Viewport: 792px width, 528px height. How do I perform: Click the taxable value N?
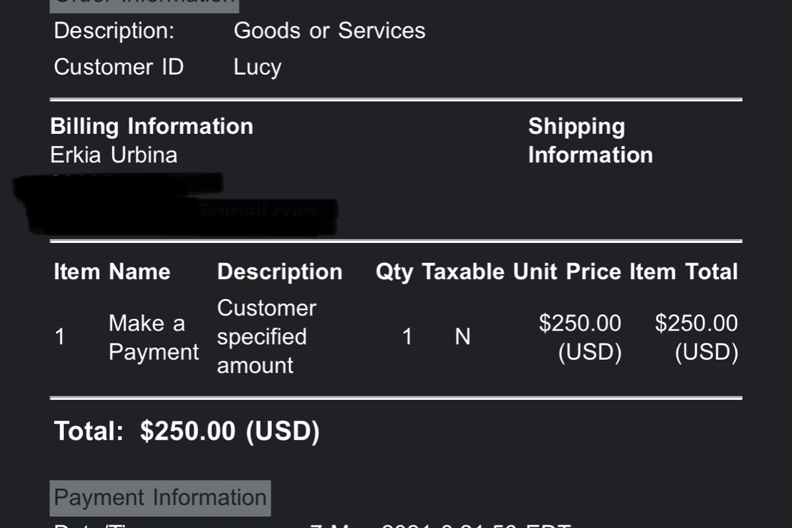(x=463, y=337)
